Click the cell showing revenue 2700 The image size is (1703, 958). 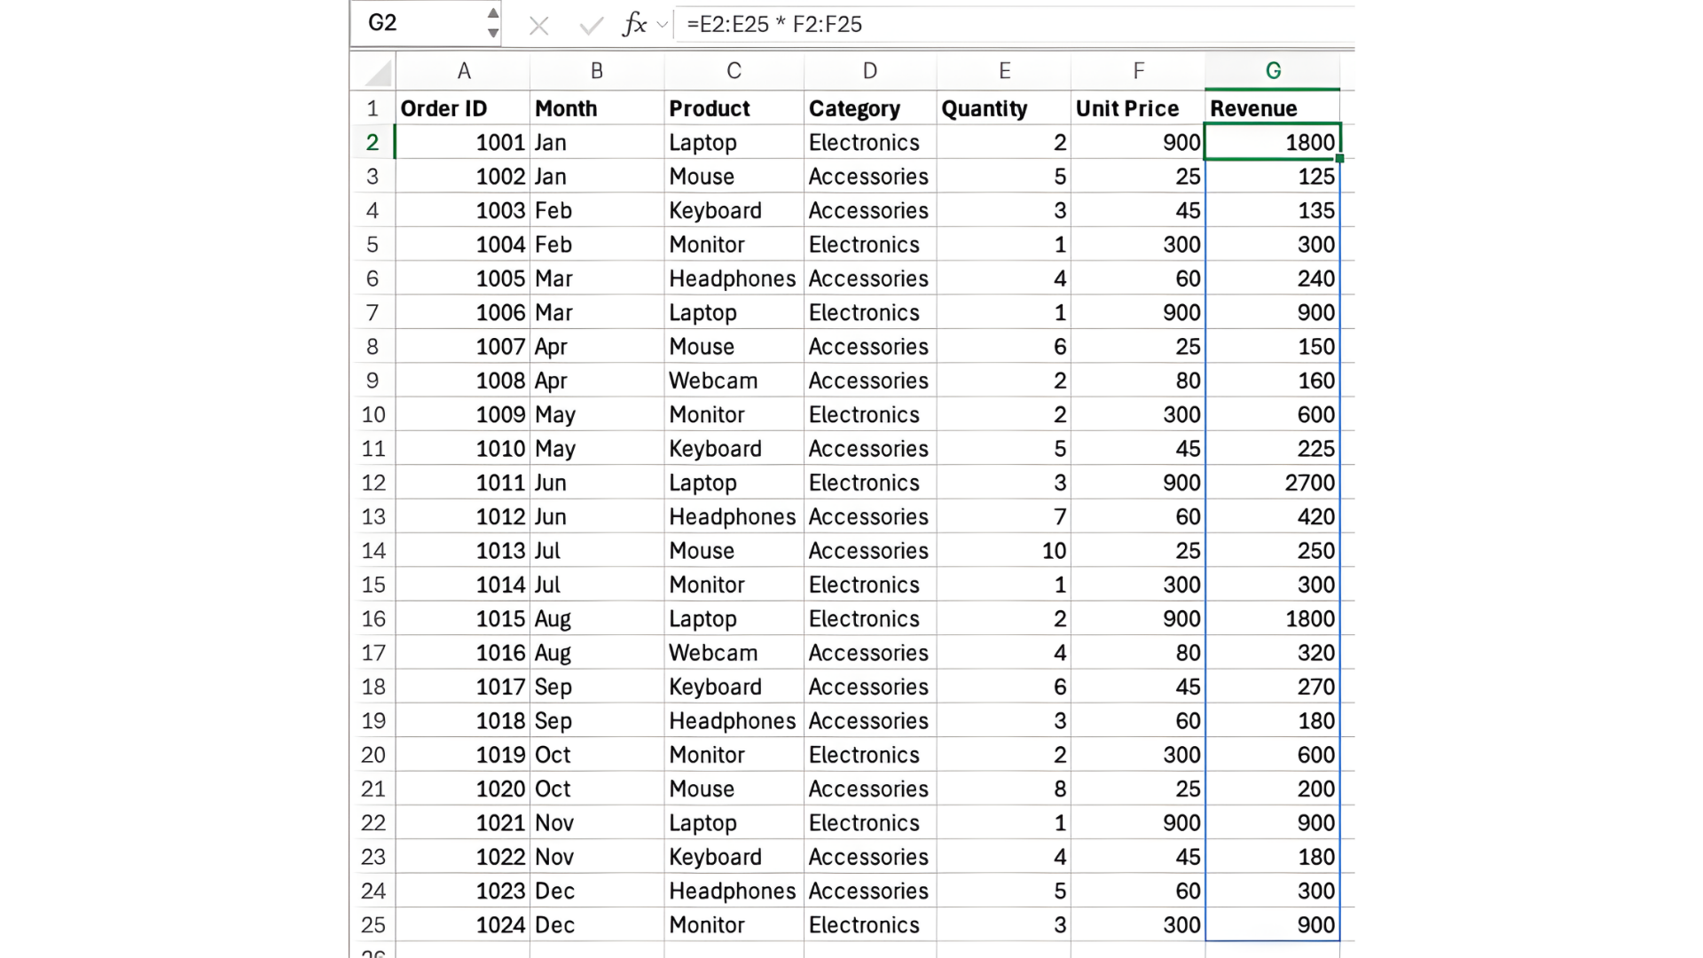(x=1272, y=483)
